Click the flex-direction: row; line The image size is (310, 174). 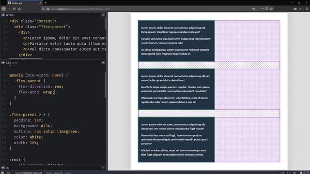(x=41, y=87)
